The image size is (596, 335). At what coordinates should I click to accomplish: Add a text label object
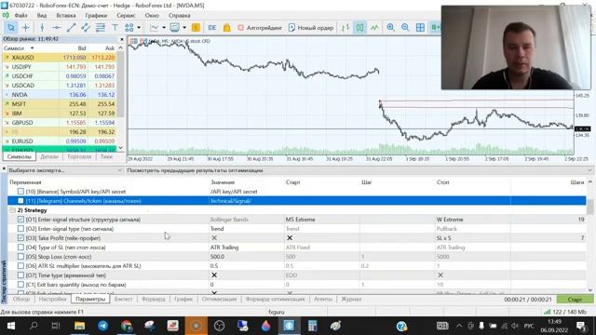115,27
